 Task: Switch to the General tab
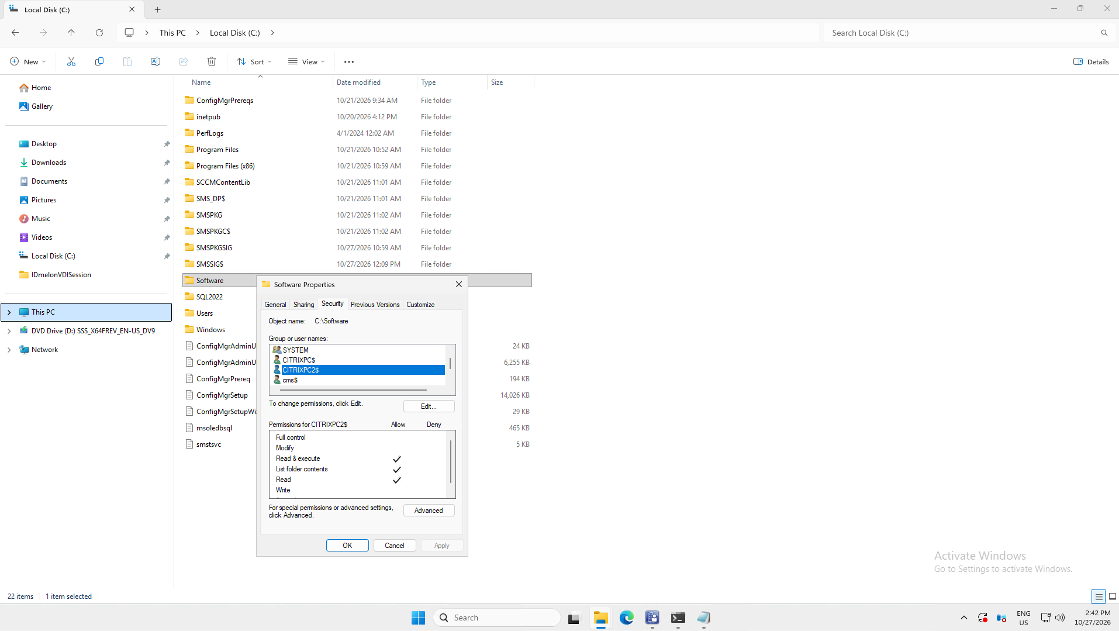pyautogui.click(x=275, y=305)
